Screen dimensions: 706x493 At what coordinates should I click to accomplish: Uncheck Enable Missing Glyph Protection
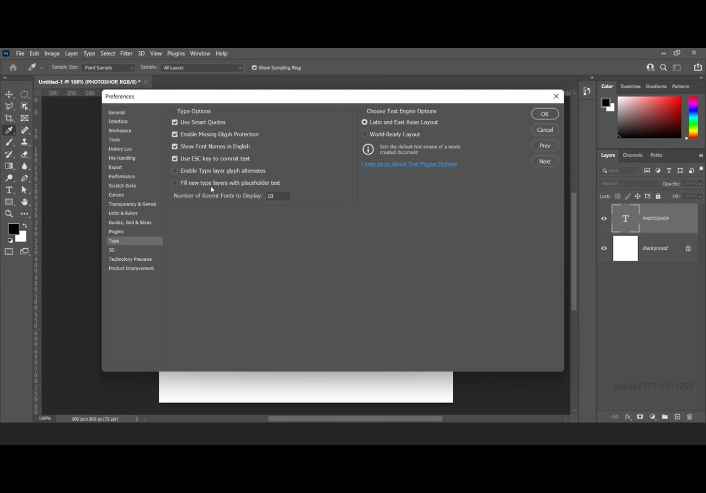[175, 135]
